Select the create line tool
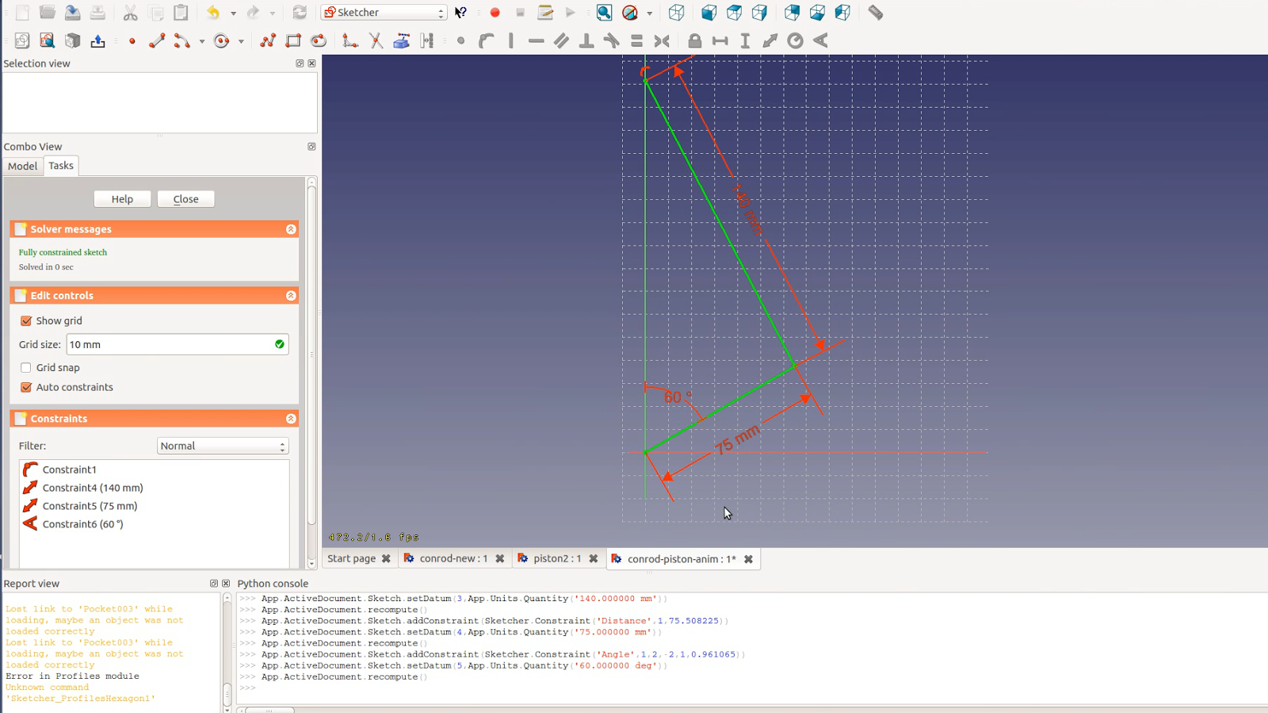Viewport: 1268px width, 713px height. point(157,40)
